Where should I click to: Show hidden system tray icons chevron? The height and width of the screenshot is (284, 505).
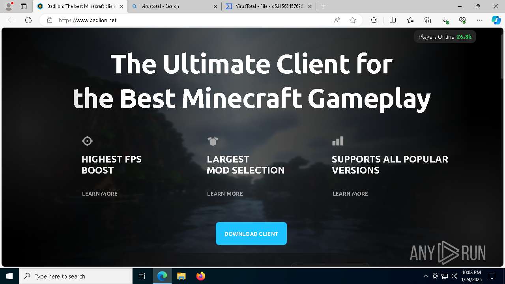(x=425, y=276)
